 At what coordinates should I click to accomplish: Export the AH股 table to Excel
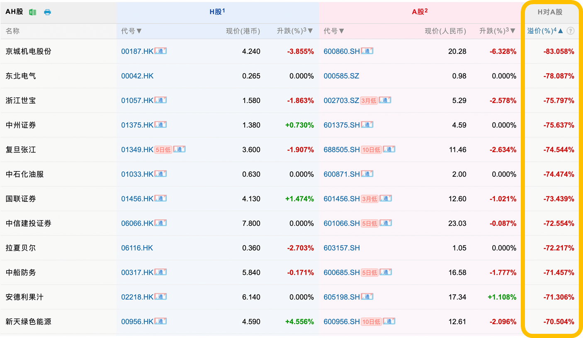pos(32,12)
